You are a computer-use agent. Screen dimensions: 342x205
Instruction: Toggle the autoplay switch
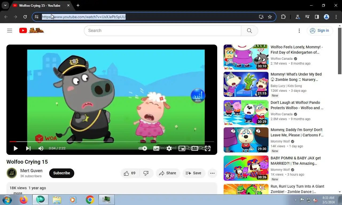point(143,148)
